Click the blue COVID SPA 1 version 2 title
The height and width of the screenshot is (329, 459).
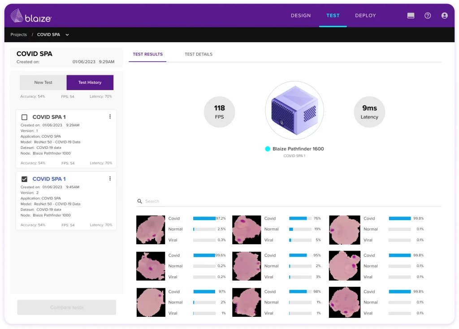[x=49, y=179]
